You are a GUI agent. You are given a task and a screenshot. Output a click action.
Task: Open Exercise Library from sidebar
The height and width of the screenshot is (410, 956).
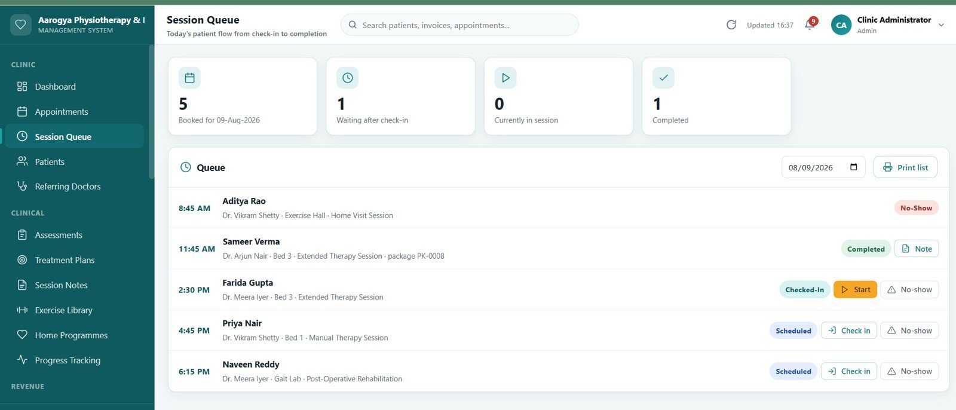[x=75, y=310]
